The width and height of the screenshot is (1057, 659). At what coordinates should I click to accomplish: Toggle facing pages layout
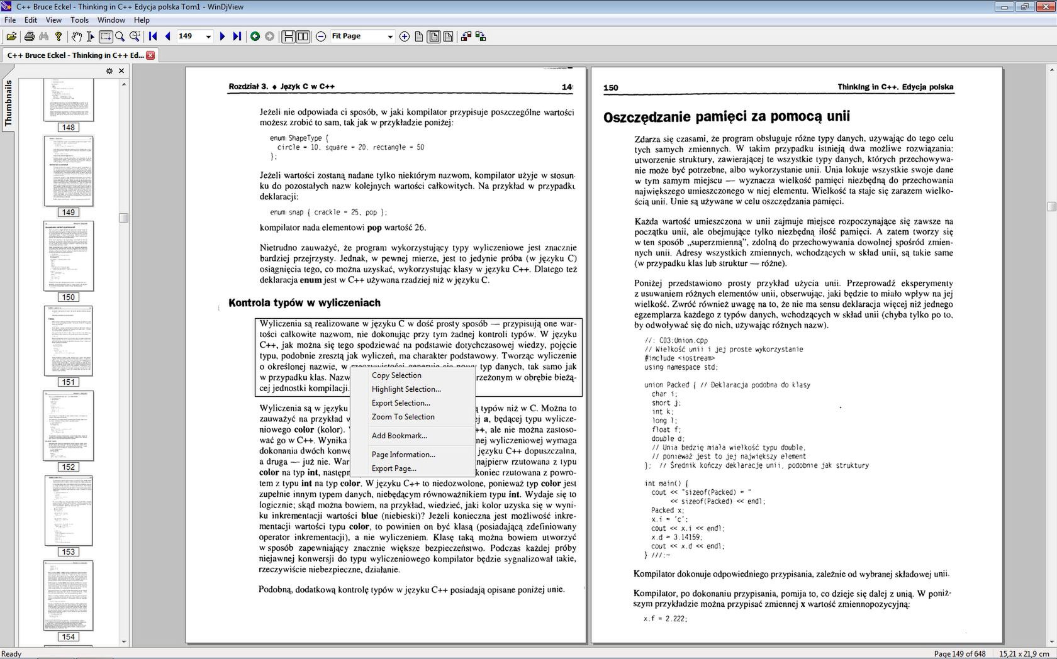coord(303,36)
